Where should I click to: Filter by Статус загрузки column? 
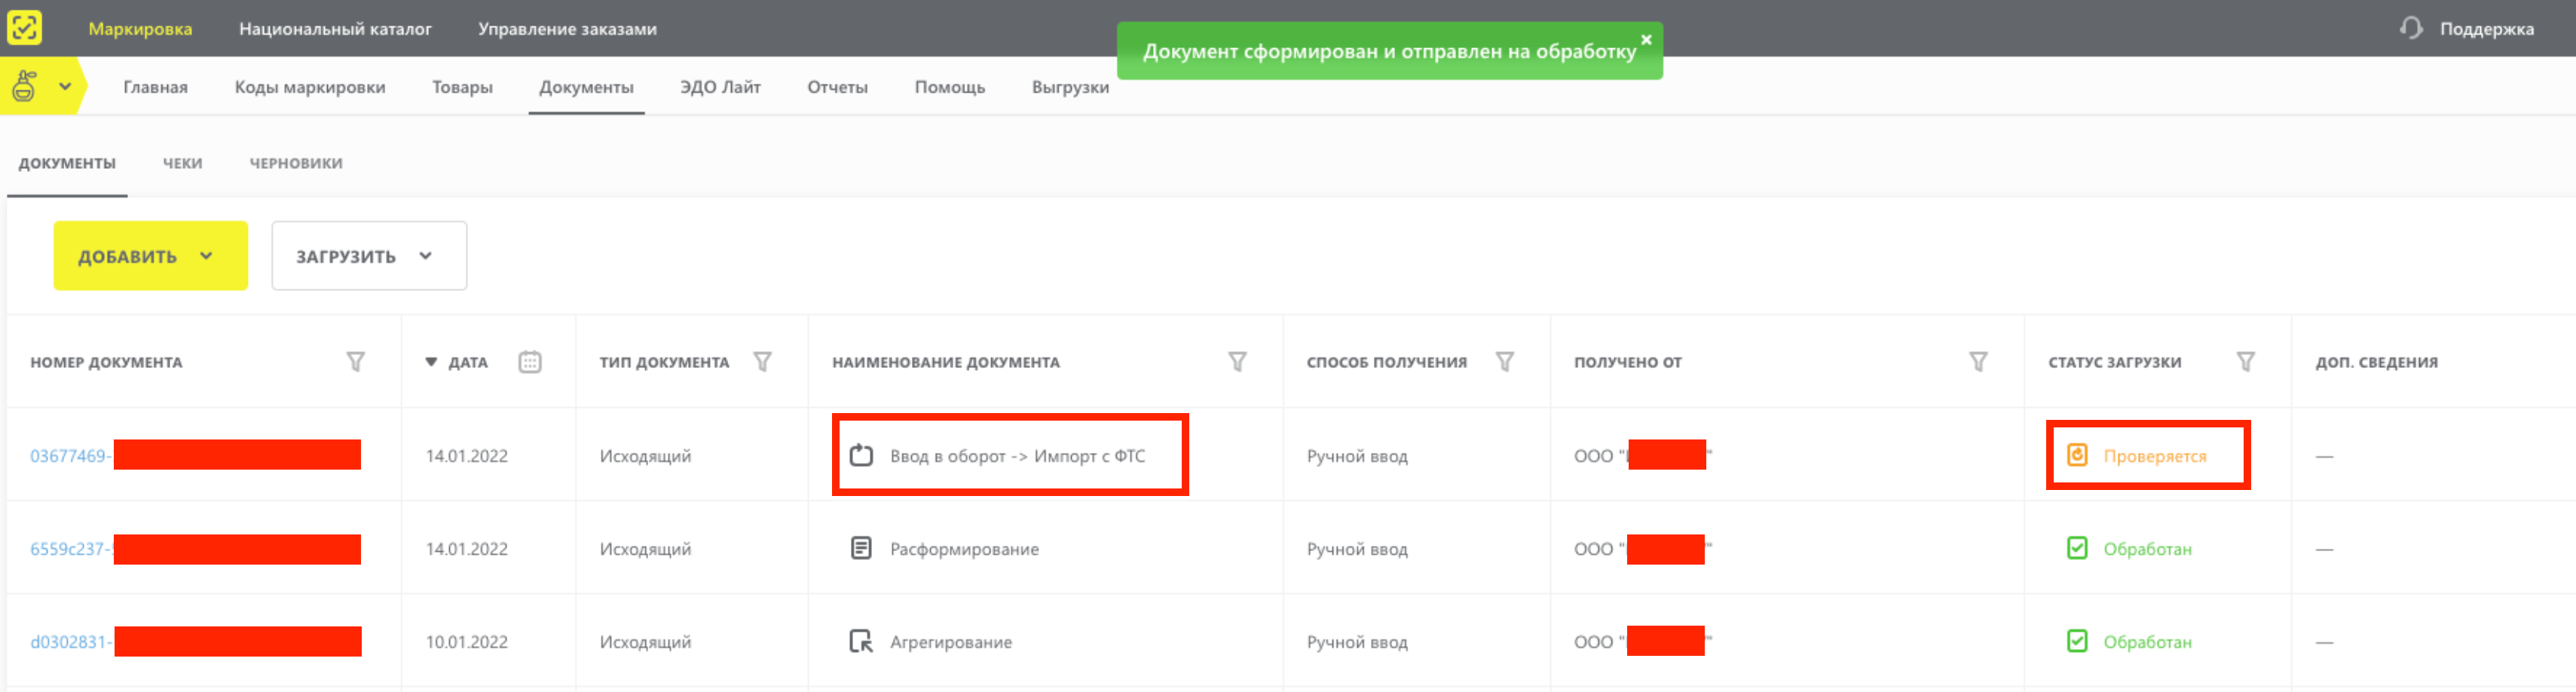2245,362
